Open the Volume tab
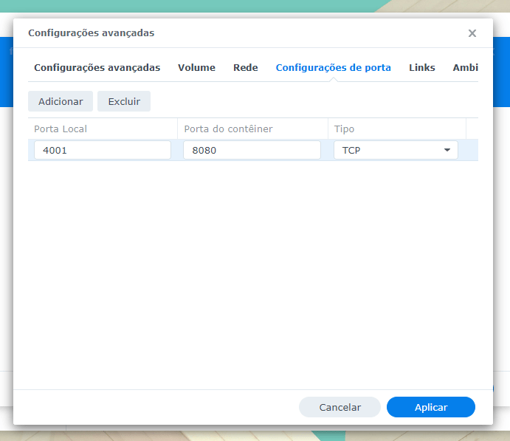Viewport: 510px width, 441px height. click(x=196, y=67)
